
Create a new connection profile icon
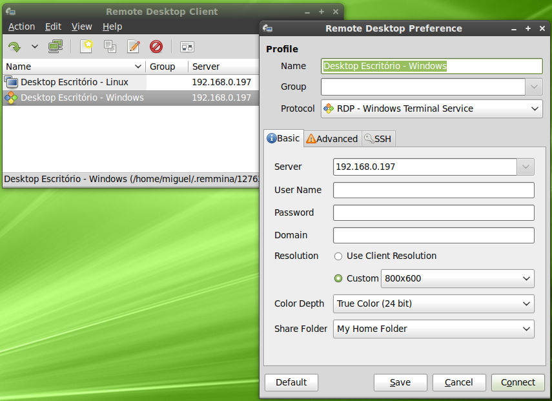pyautogui.click(x=85, y=46)
